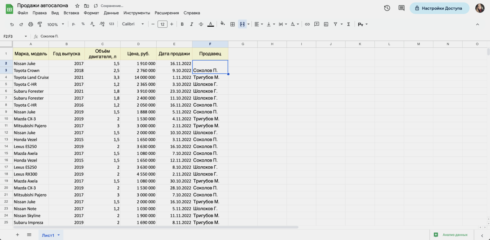Open the cell borders tool
The width and height of the screenshot is (490, 240).
click(233, 24)
